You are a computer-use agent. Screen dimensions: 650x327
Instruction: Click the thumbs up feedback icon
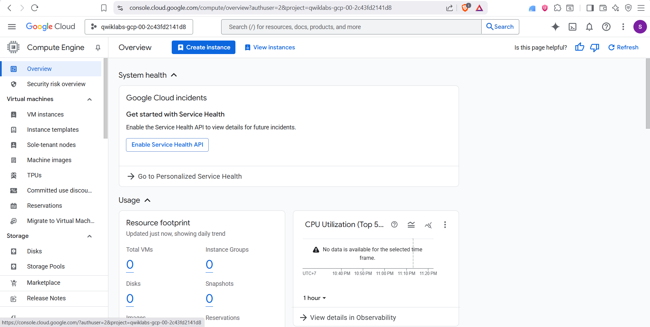[579, 47]
